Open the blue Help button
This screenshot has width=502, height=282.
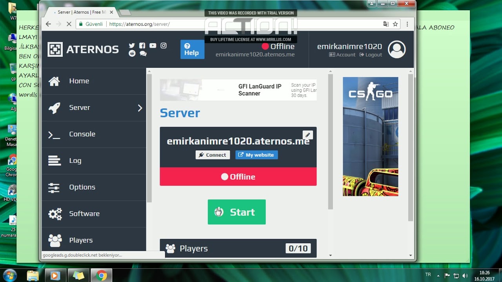point(192,49)
